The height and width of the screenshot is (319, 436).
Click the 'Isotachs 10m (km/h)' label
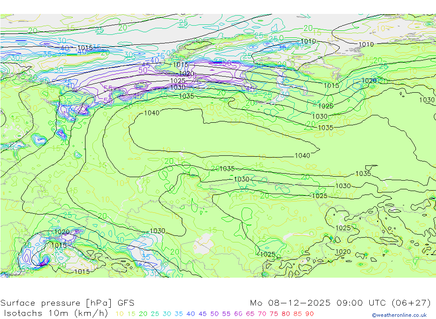(56, 313)
